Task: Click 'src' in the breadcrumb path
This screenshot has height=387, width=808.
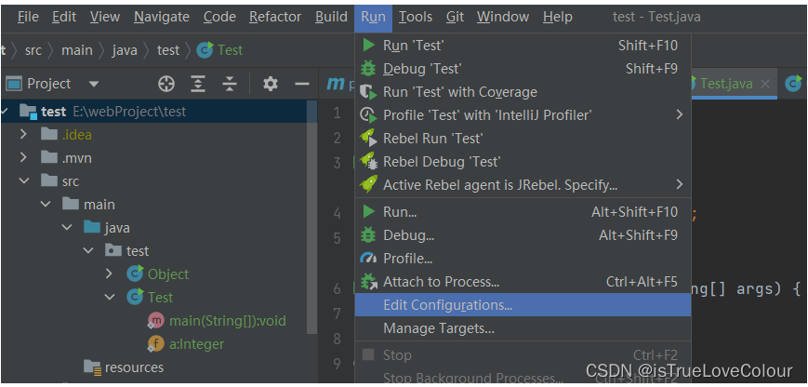Action: click(33, 50)
